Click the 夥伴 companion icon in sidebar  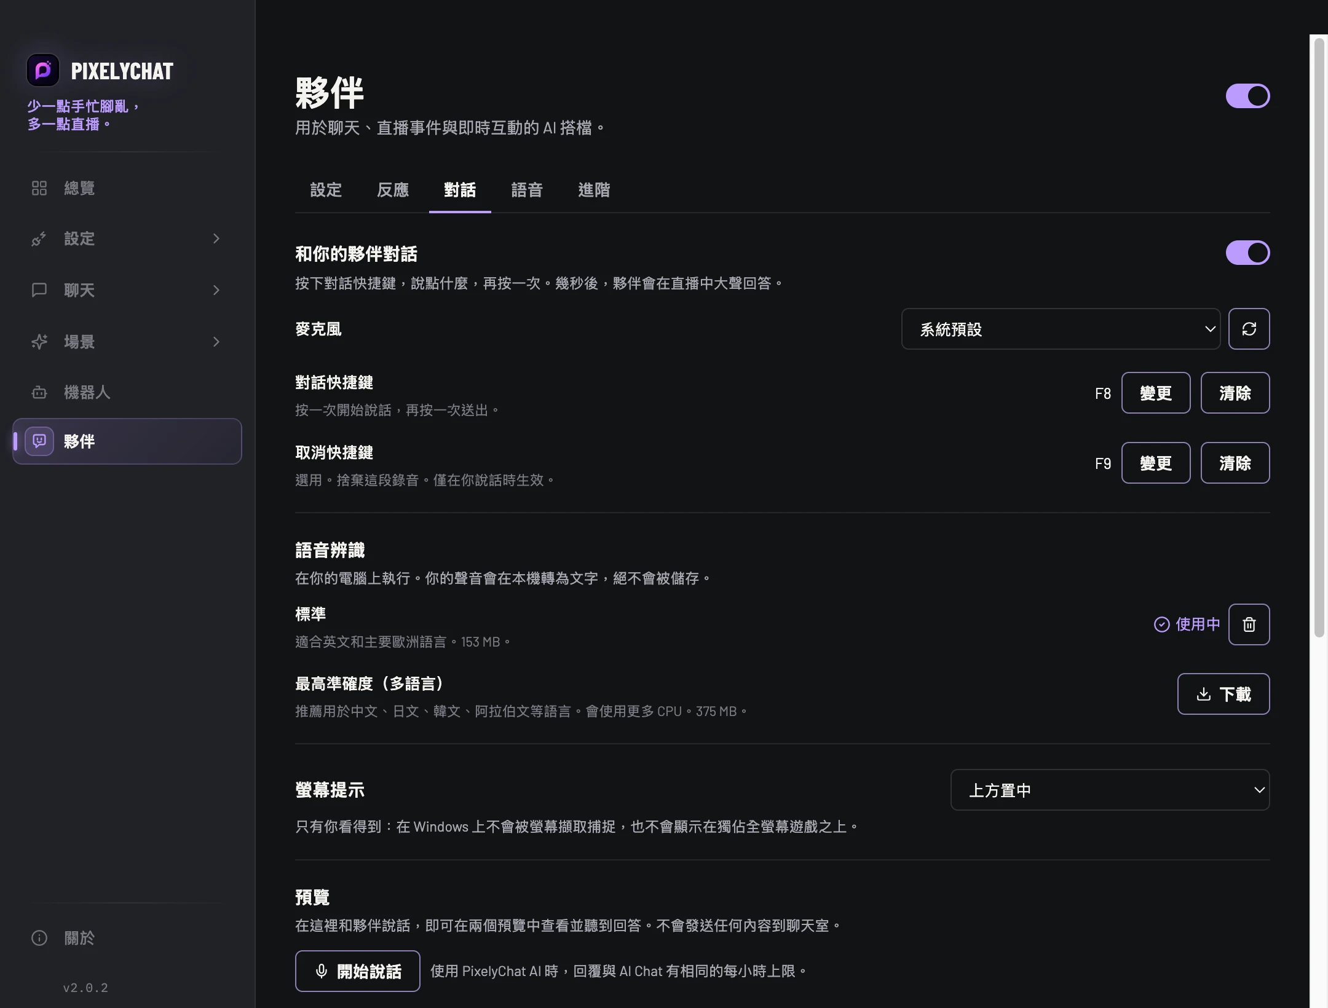pos(39,441)
